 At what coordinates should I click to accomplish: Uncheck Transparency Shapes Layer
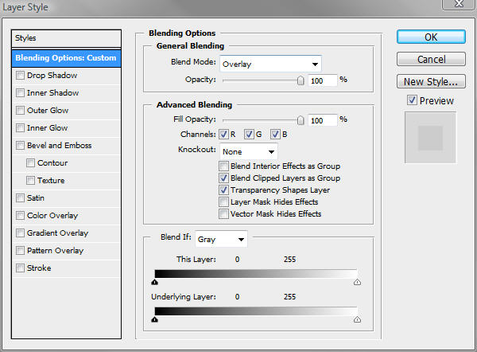(x=223, y=190)
